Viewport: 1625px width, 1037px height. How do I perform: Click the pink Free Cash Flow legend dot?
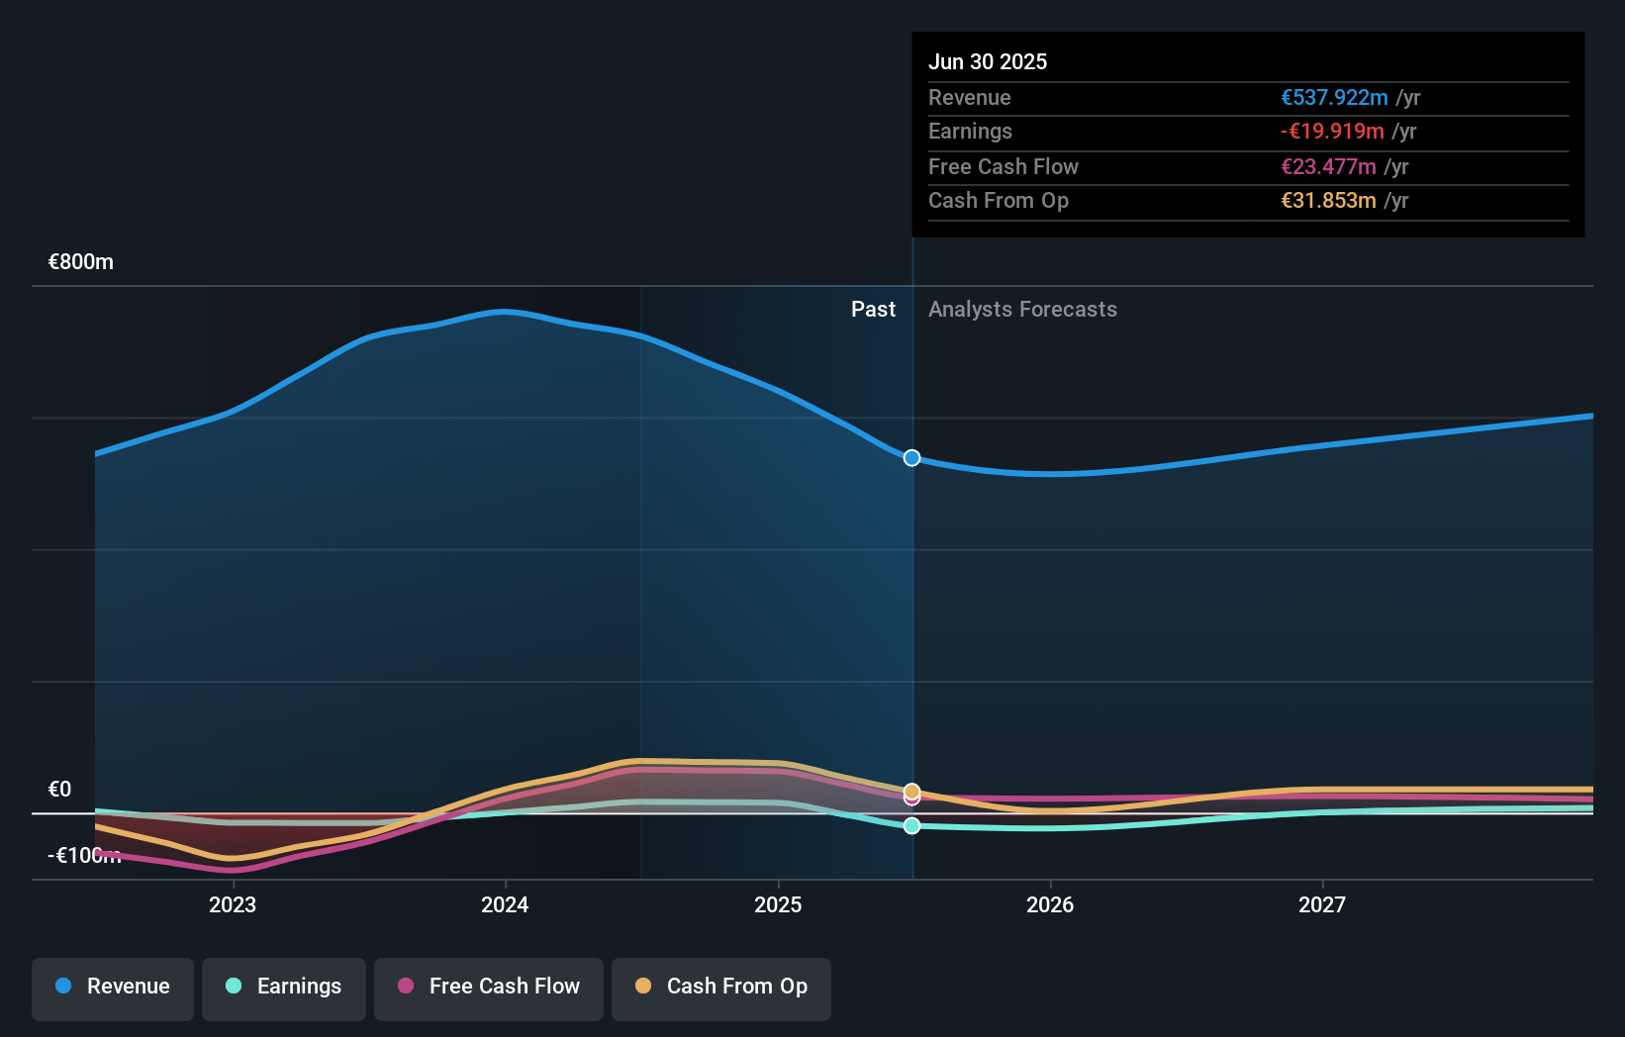406,987
